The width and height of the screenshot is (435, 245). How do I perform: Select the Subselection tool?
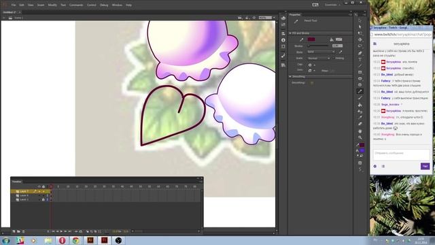(x=360, y=27)
